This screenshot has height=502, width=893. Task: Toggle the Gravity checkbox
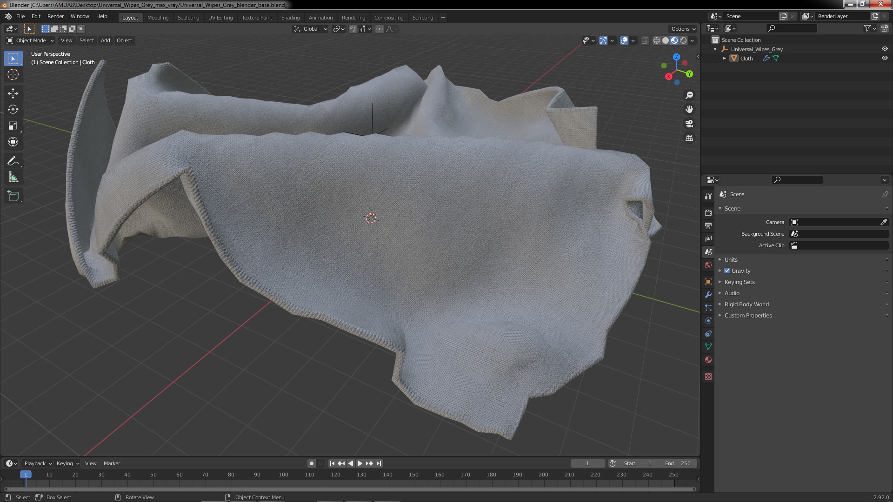727,271
